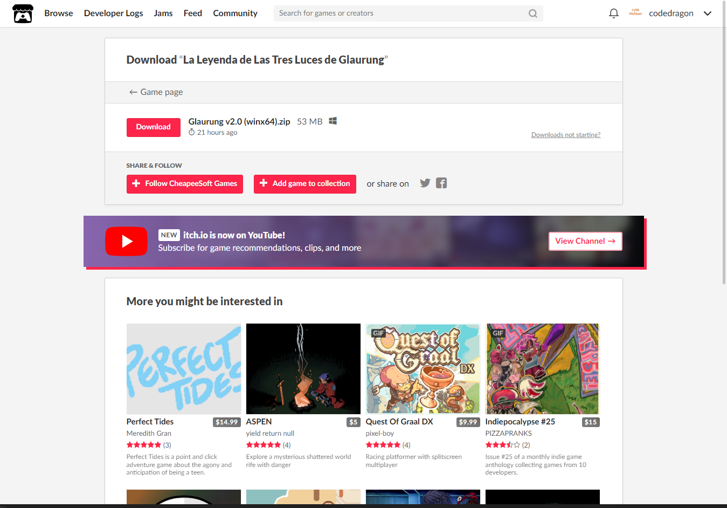
Task: Open the Feed tab
Action: tap(193, 13)
